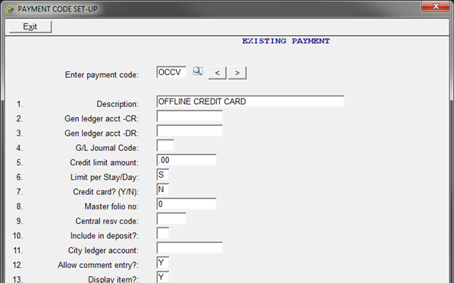Click the Exit button
The height and width of the screenshot is (283, 454).
pos(30,27)
